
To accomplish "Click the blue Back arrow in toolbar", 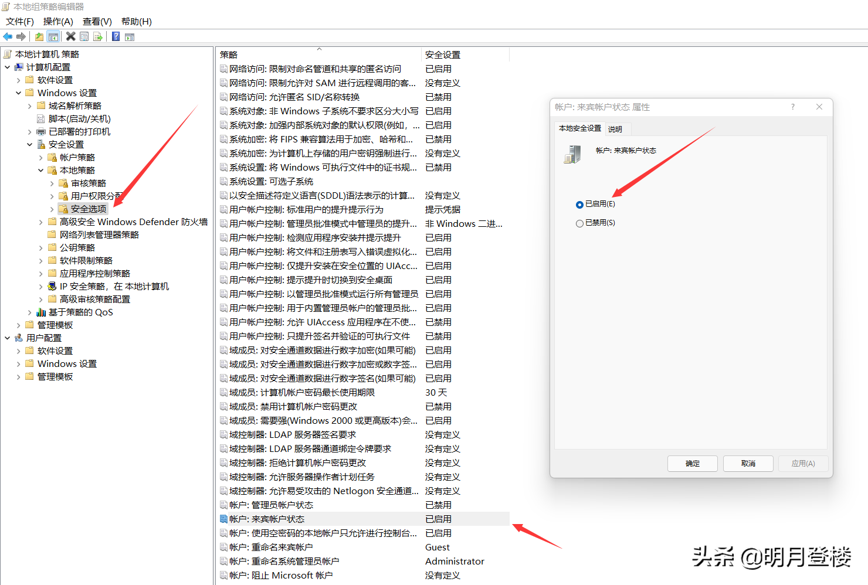I will pos(8,36).
